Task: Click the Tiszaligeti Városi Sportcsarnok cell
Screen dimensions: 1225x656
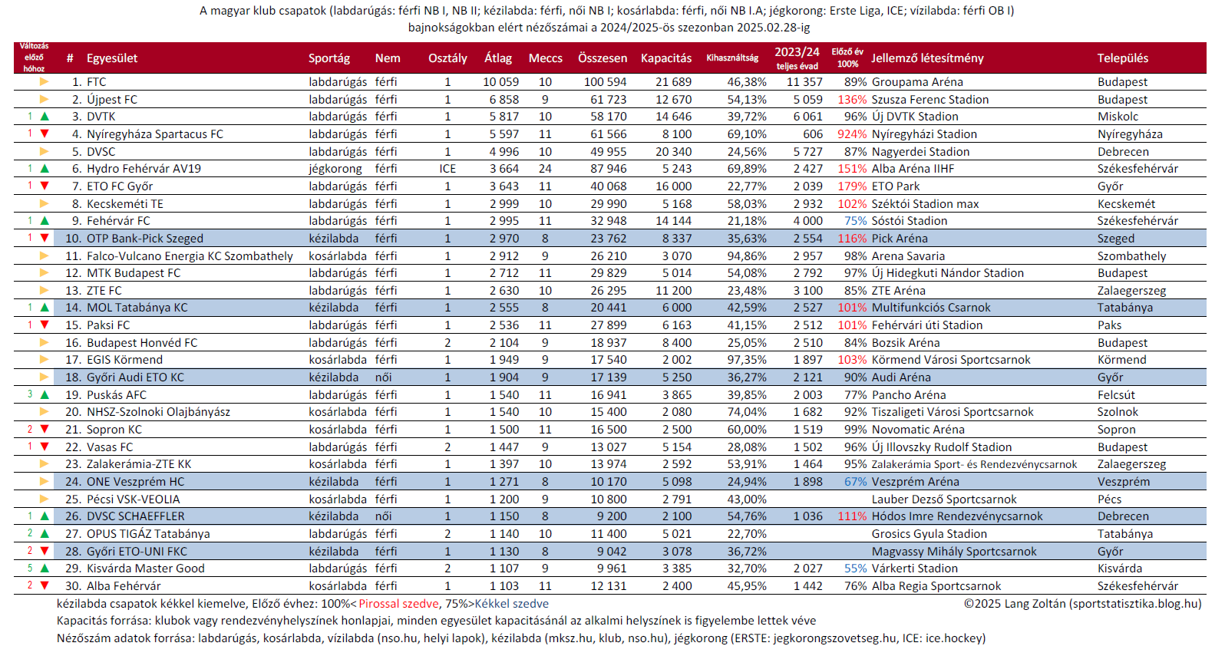Action: point(953,412)
